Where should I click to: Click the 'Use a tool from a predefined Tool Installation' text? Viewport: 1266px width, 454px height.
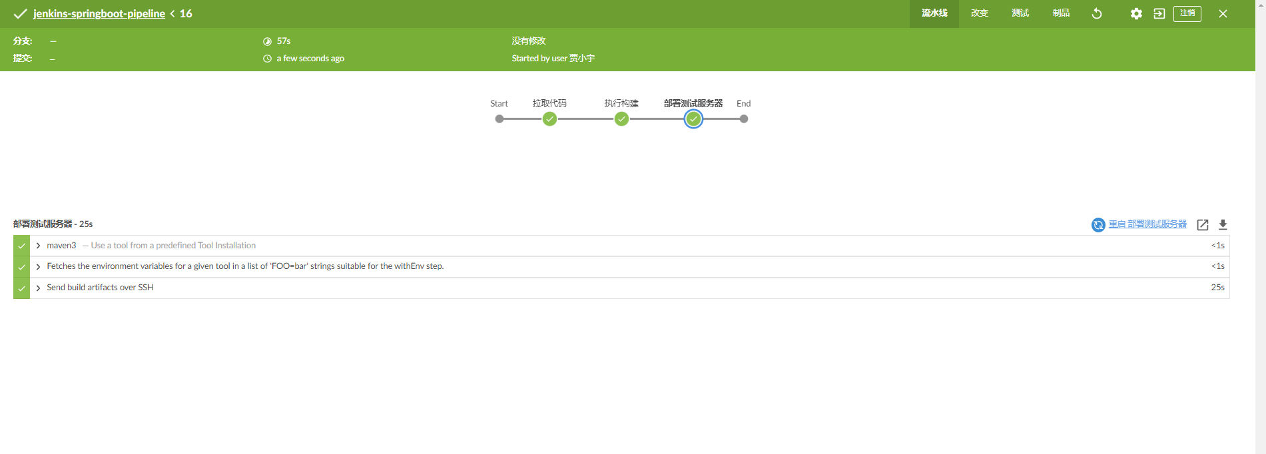click(x=173, y=246)
